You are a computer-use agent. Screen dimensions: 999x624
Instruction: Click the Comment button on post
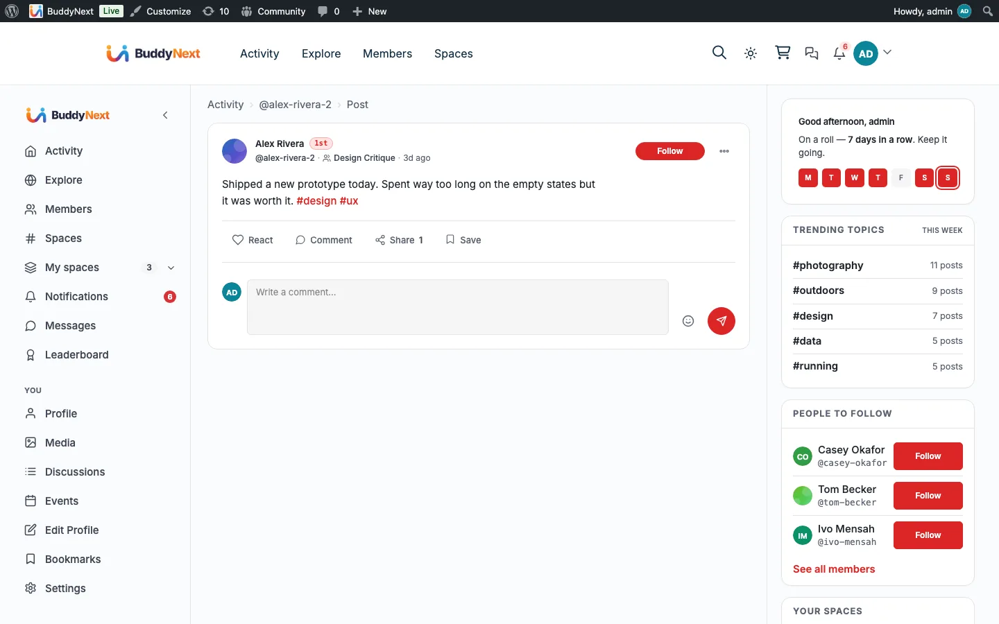pos(324,240)
